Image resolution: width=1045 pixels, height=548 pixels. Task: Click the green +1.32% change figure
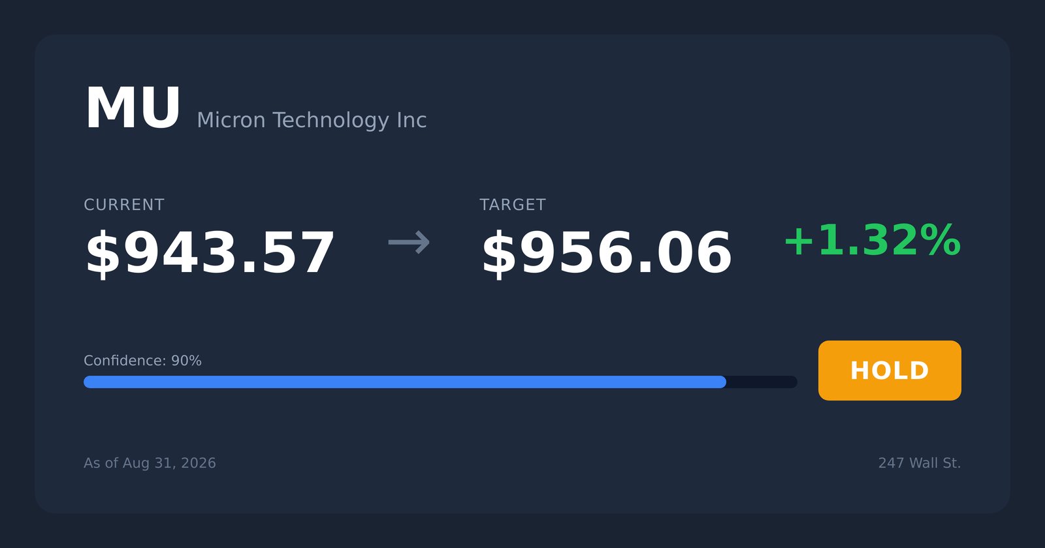[x=872, y=241]
